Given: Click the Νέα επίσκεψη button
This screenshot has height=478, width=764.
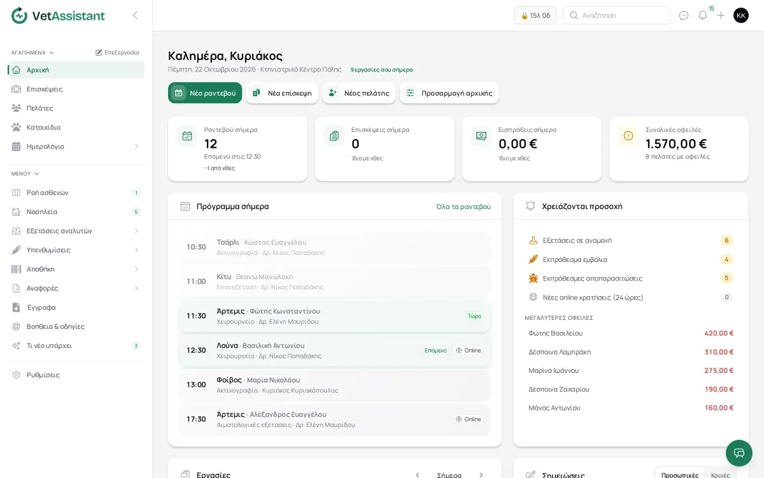Looking at the screenshot, I should click(x=282, y=93).
